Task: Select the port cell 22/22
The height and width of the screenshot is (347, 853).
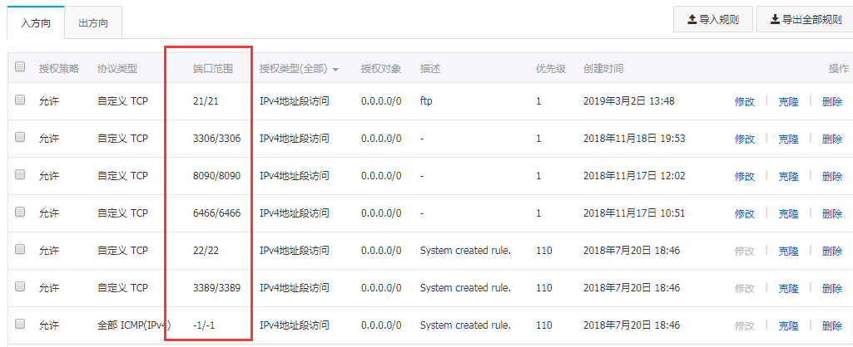Action: pos(206,251)
